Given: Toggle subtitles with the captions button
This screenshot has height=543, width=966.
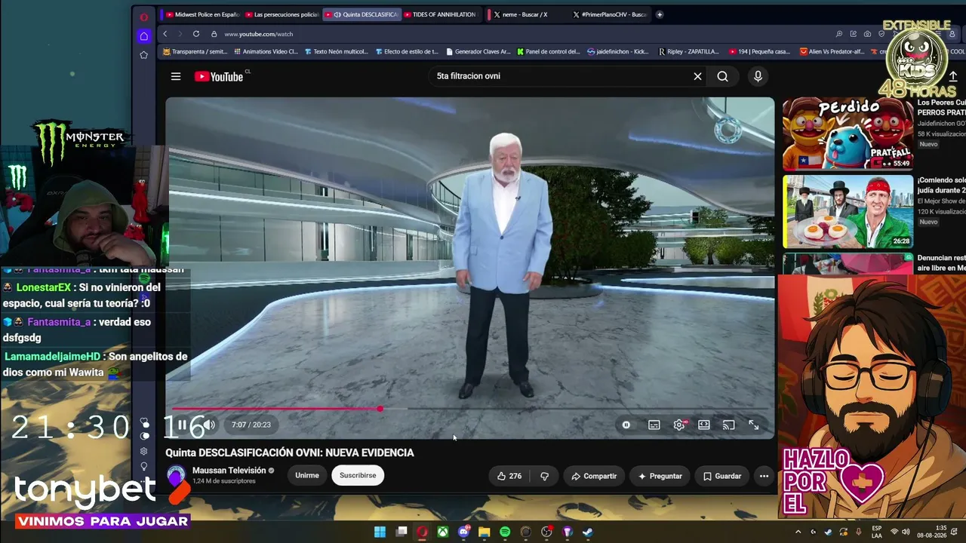Looking at the screenshot, I should [654, 425].
